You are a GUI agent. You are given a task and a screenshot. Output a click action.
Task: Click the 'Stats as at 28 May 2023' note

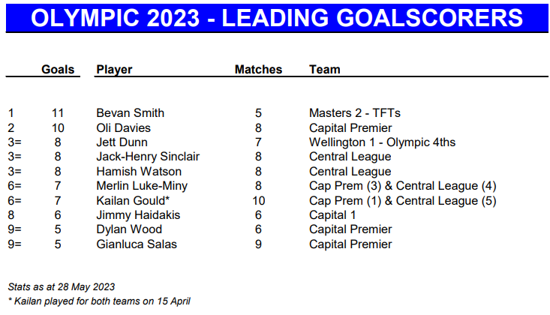pyautogui.click(x=61, y=287)
